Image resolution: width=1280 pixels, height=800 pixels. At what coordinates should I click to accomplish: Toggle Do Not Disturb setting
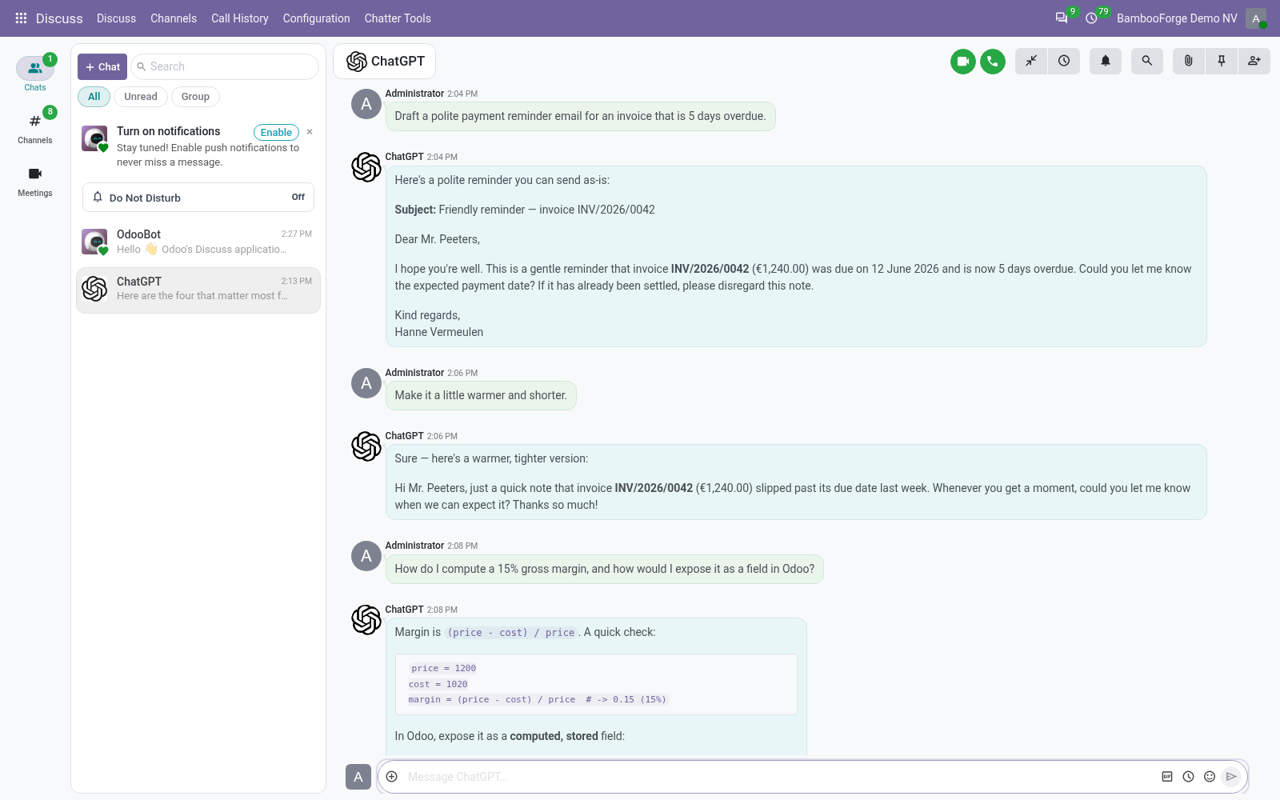click(198, 198)
